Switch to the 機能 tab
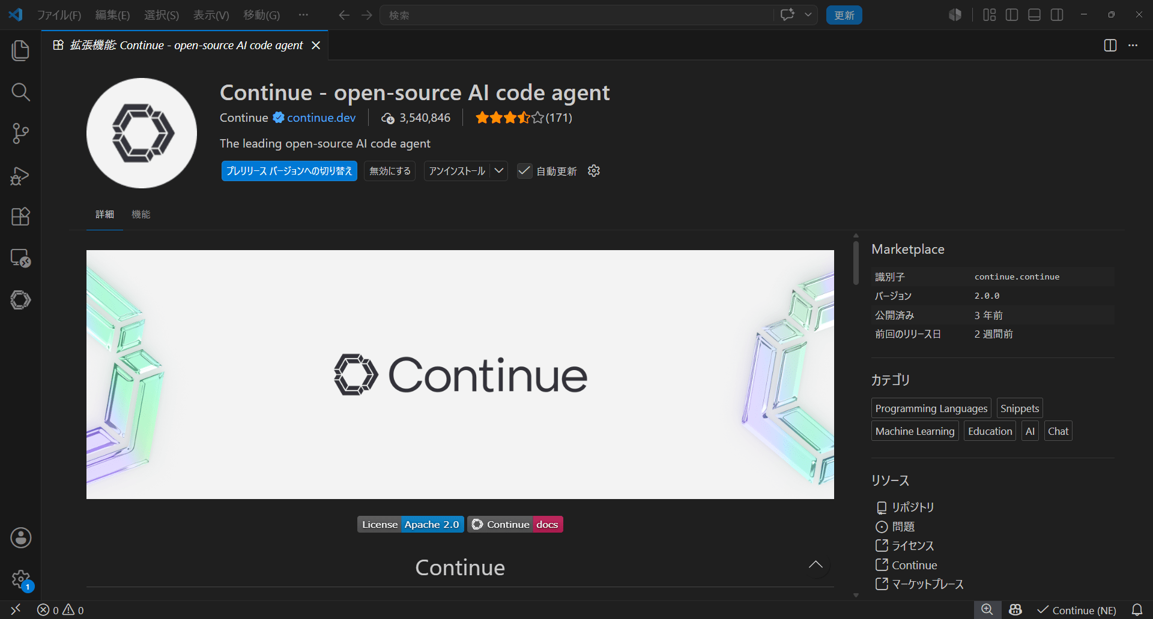1153x619 pixels. tap(141, 214)
